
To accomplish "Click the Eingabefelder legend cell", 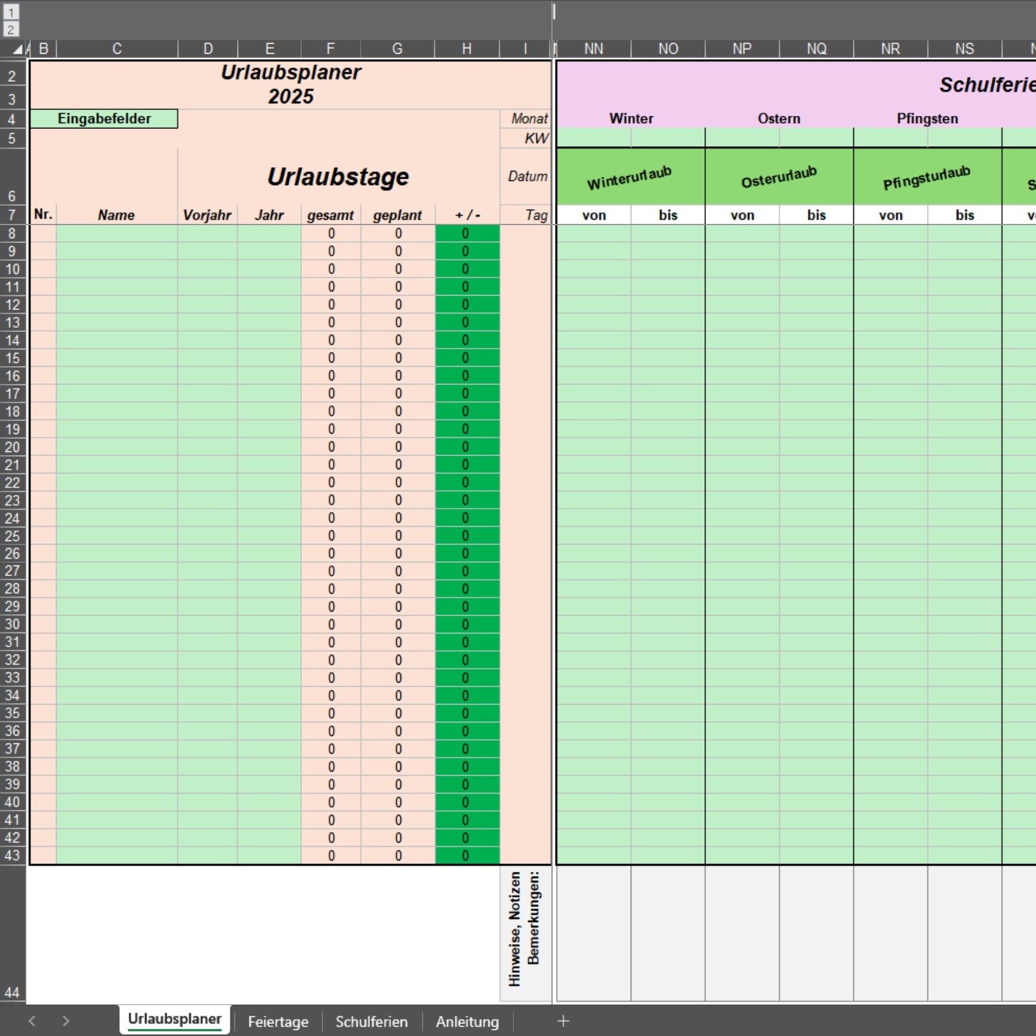I will click(x=104, y=118).
